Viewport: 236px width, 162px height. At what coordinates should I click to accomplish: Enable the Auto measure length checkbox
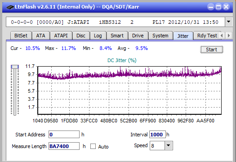click(x=93, y=146)
